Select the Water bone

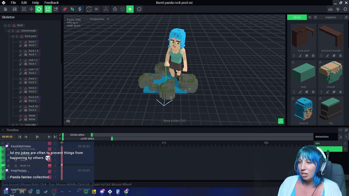32,116
